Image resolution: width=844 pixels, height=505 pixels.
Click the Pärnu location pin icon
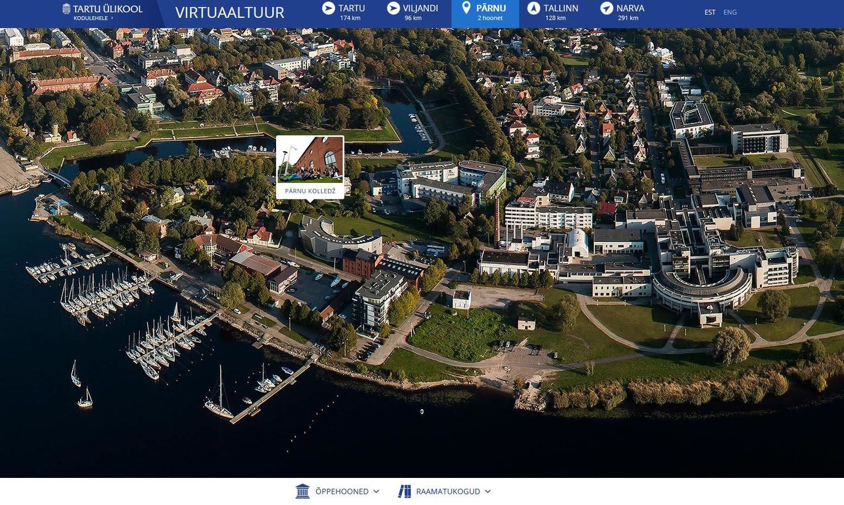coord(466,8)
